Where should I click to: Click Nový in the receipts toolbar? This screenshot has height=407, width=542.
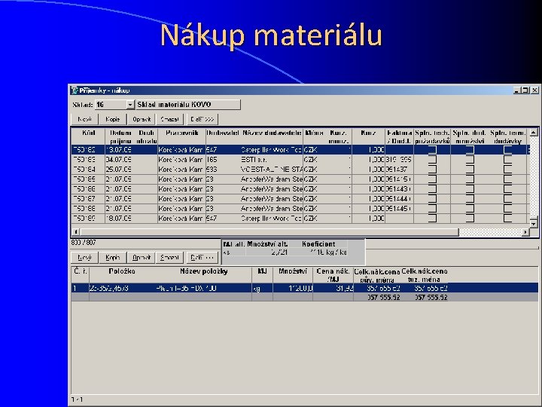point(84,119)
